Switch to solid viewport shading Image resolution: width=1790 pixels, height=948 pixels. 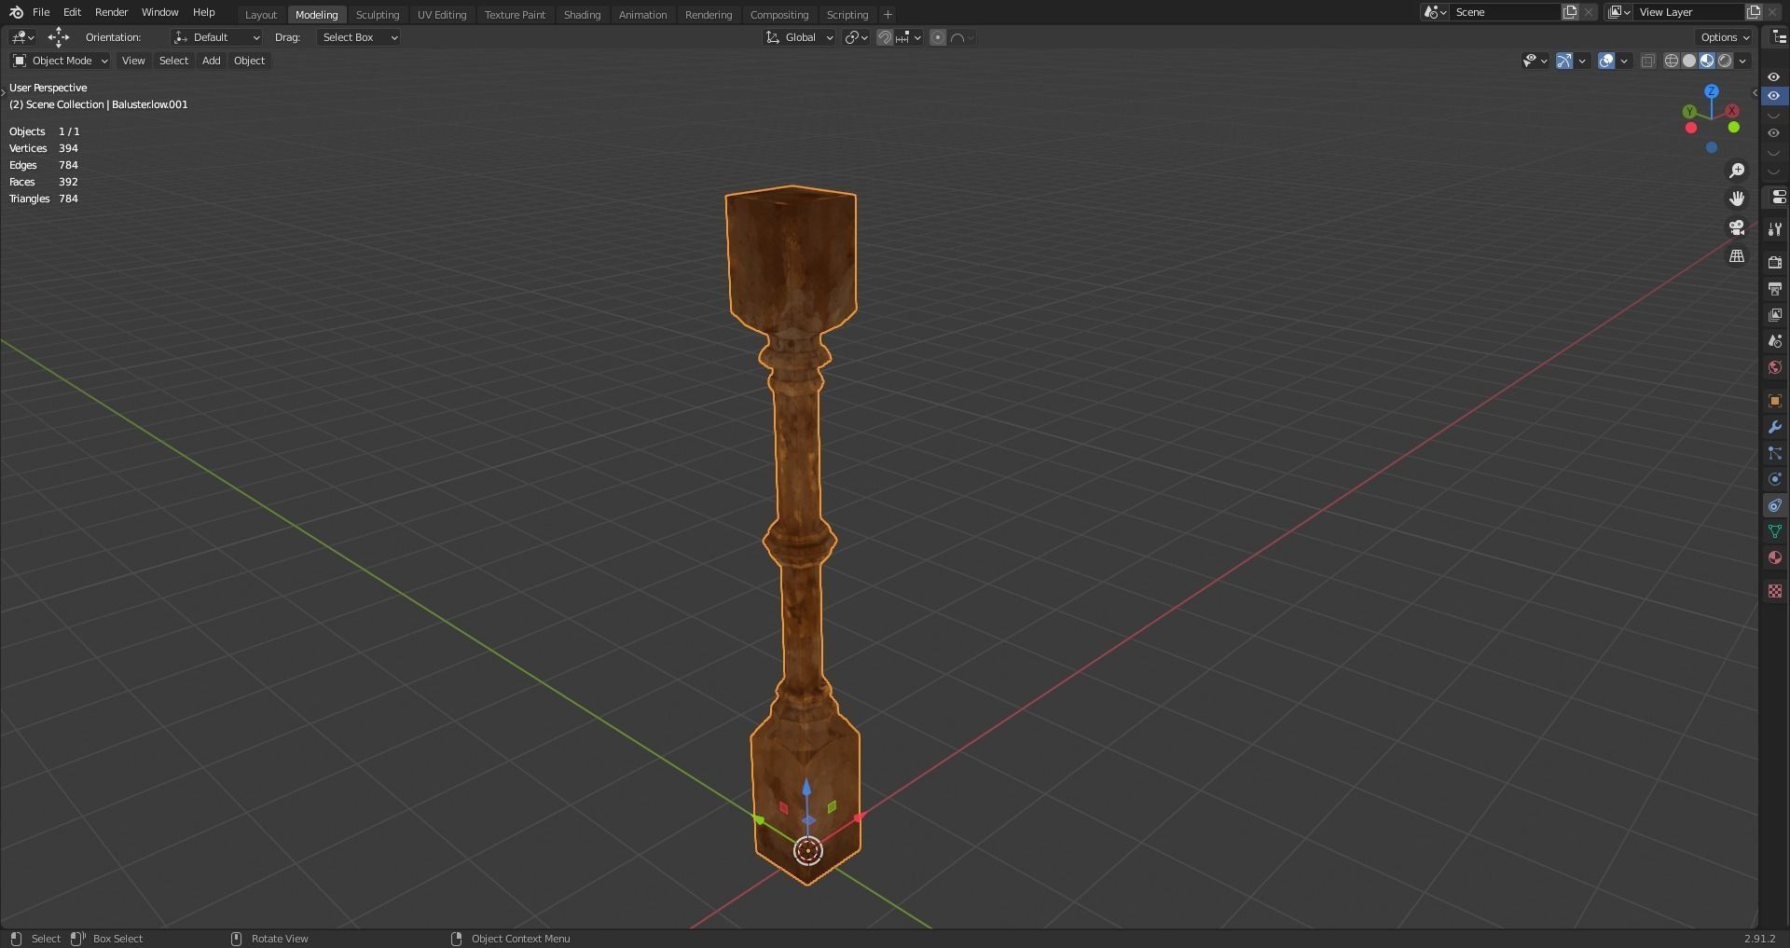coord(1689,61)
